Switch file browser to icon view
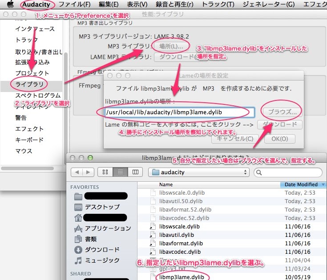This screenshot has width=327, height=280. 105,172
